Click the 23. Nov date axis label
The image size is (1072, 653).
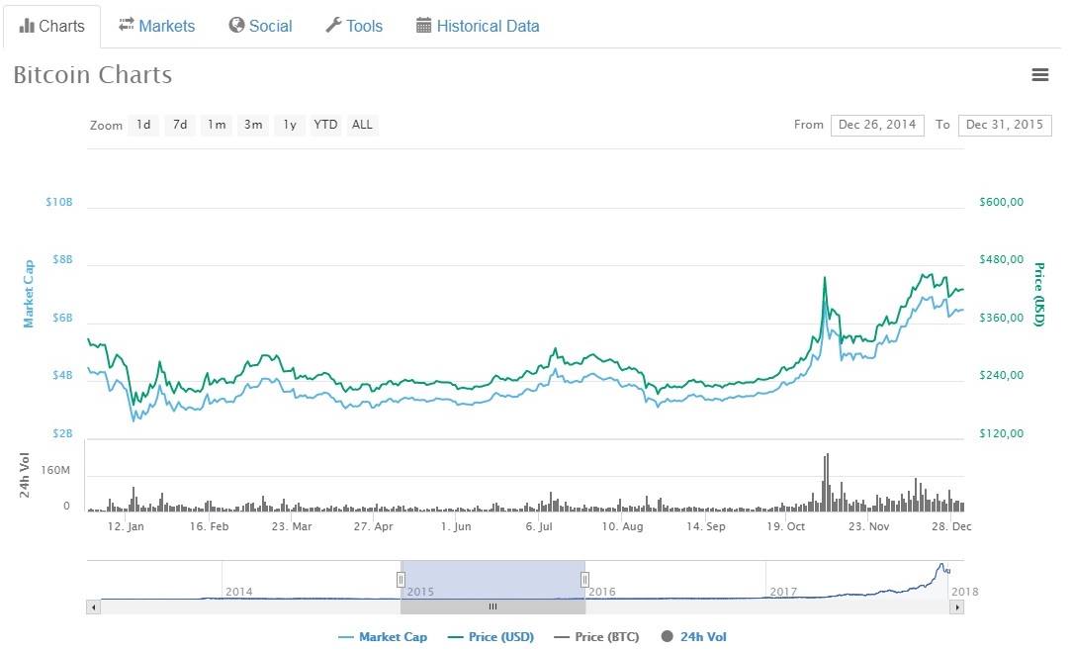tap(869, 526)
